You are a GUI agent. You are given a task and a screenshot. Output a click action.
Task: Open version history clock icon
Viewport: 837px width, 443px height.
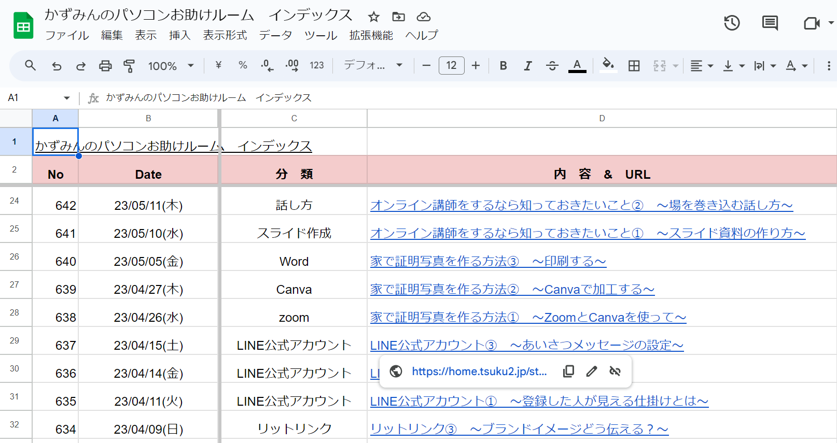[732, 23]
